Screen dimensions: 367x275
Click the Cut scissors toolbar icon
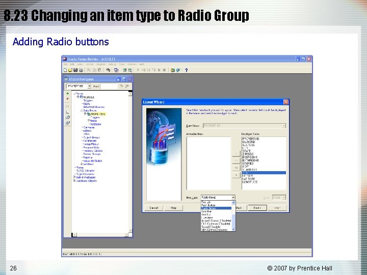[89, 70]
